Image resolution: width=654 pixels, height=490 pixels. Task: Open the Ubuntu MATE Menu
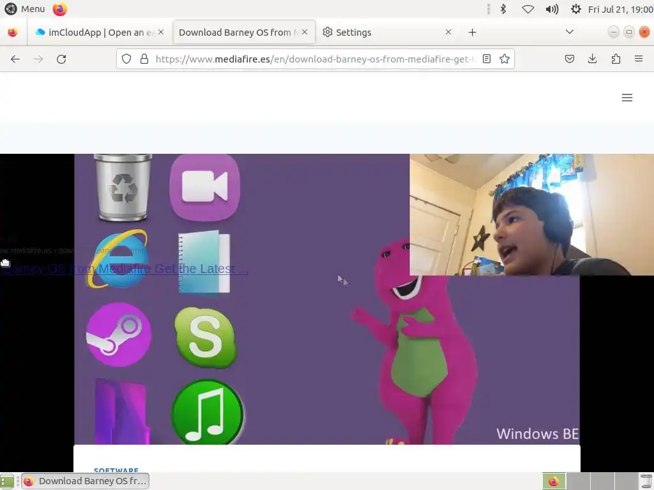pyautogui.click(x=24, y=9)
